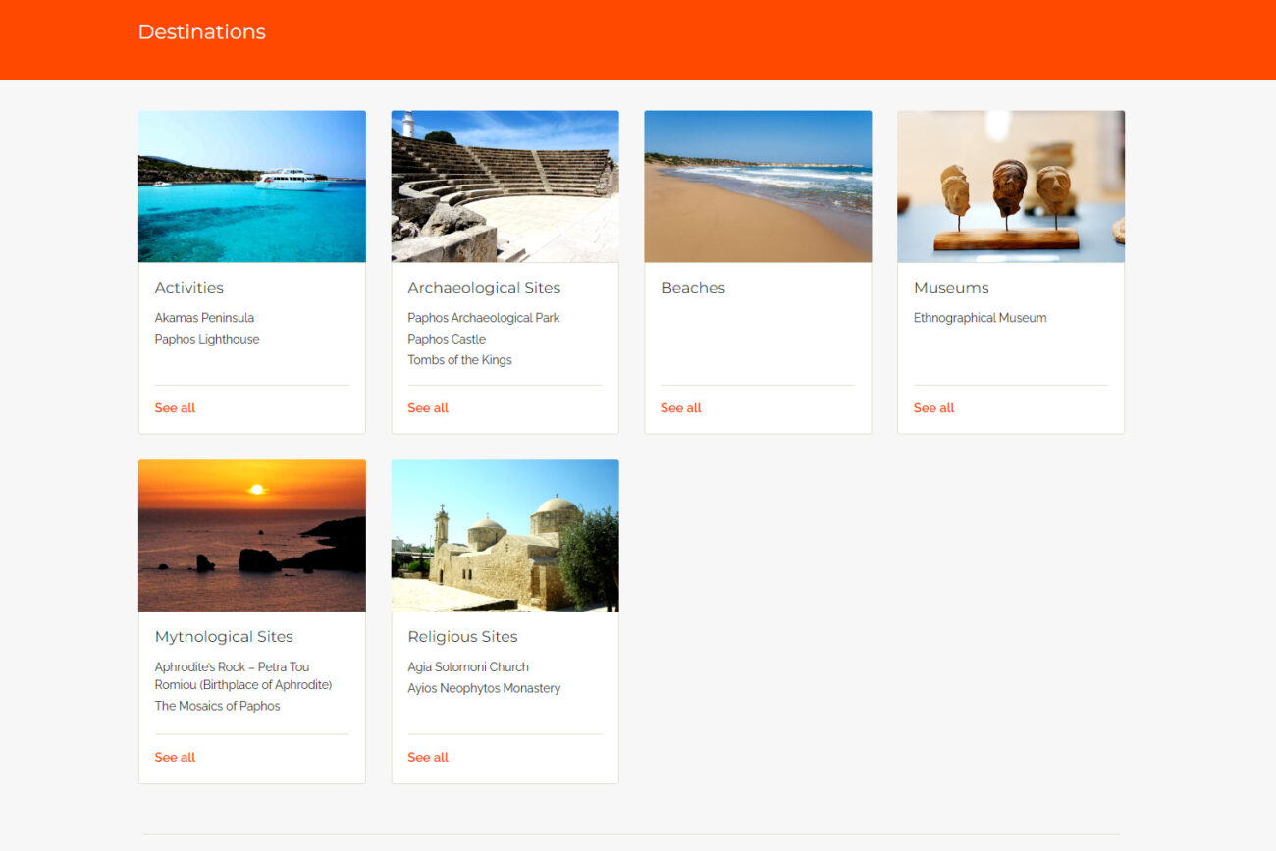Image resolution: width=1276 pixels, height=851 pixels.
Task: Open Ayios Neophytos Monastery link
Action: click(484, 689)
